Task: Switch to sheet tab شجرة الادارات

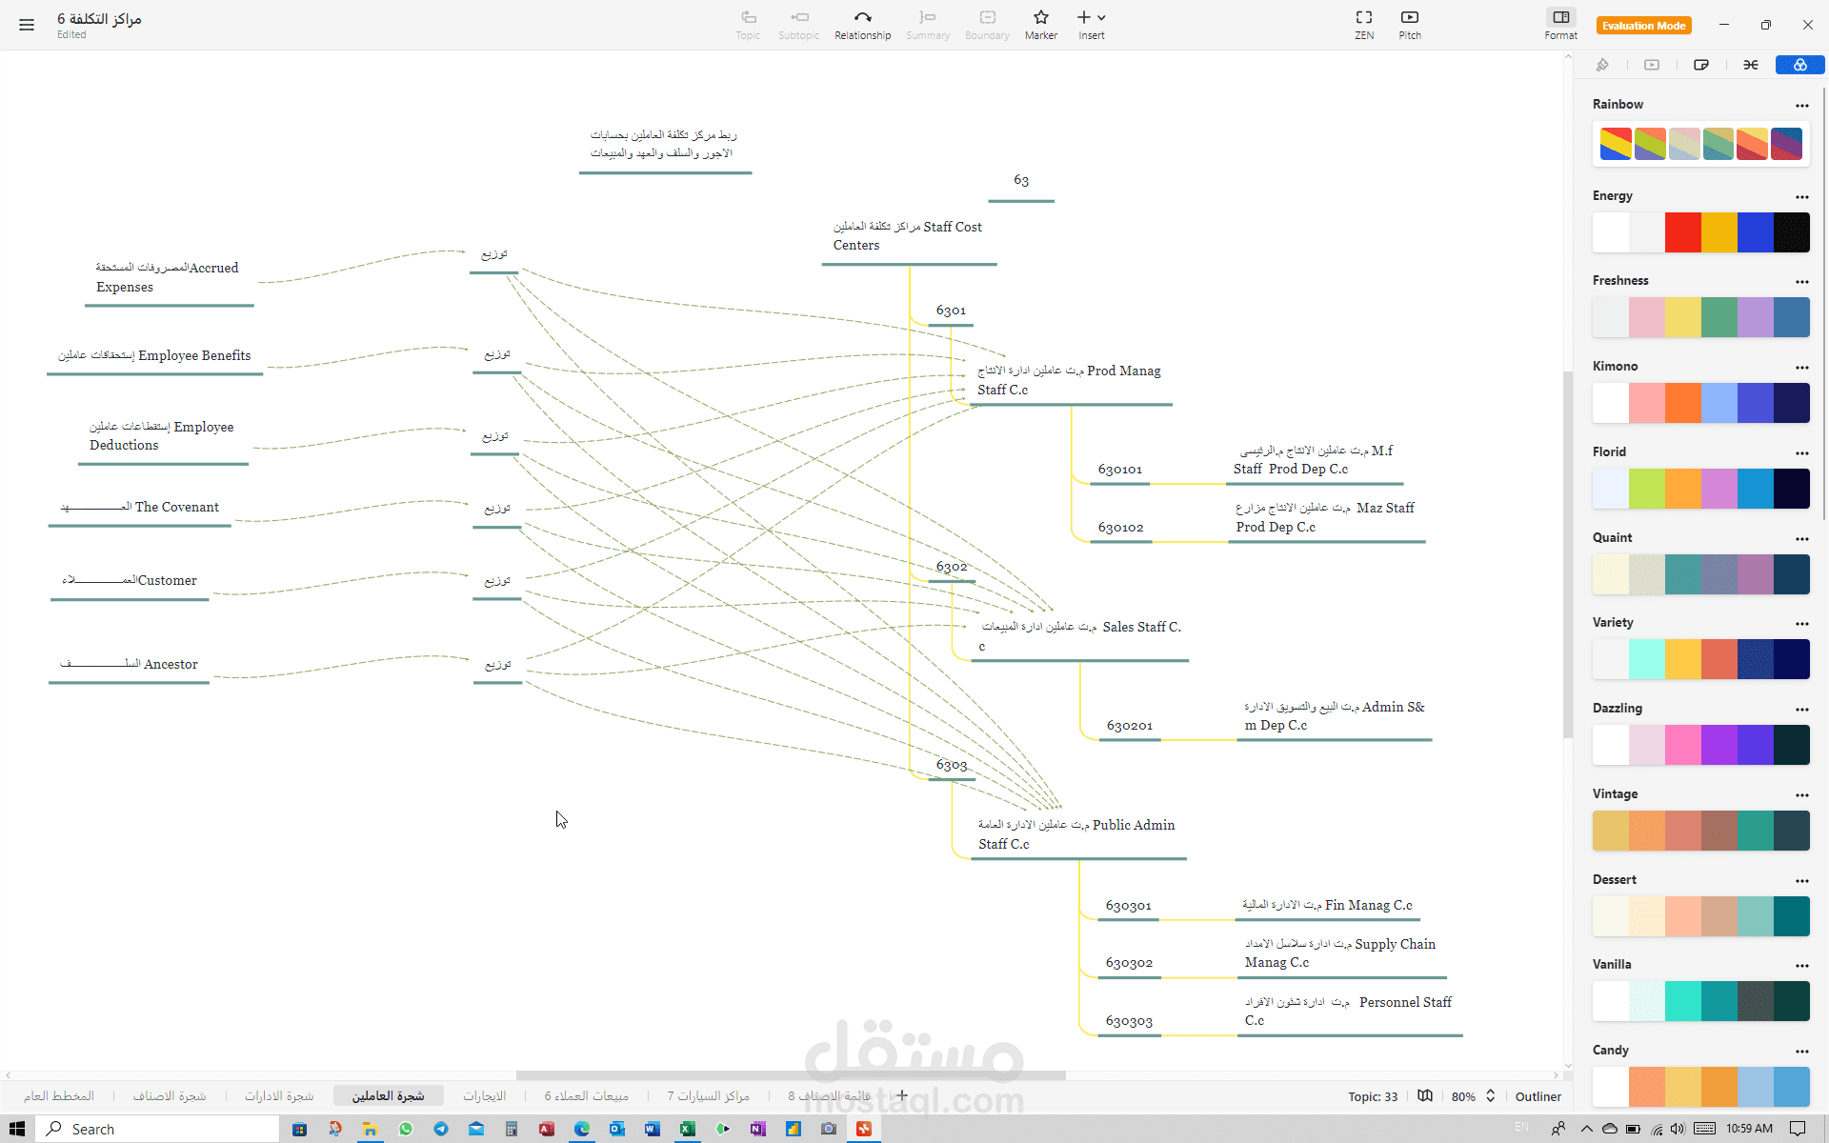Action: 279,1096
